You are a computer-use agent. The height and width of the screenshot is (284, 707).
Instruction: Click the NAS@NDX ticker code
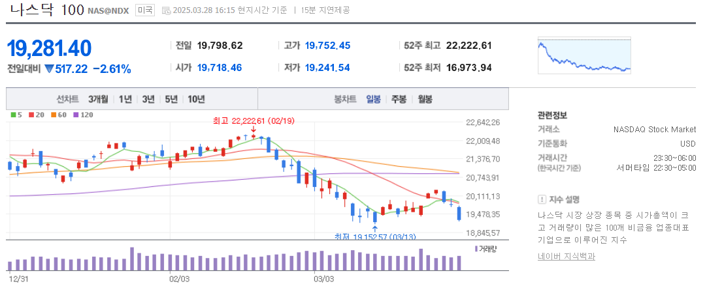[x=108, y=10]
